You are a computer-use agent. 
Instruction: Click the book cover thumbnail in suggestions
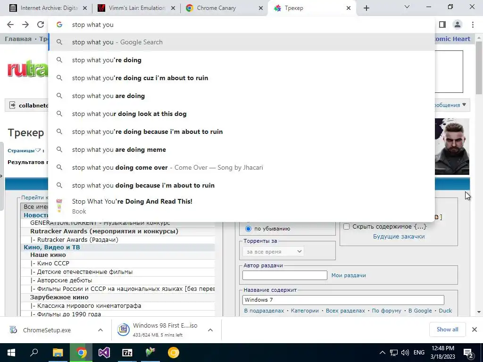(59, 206)
